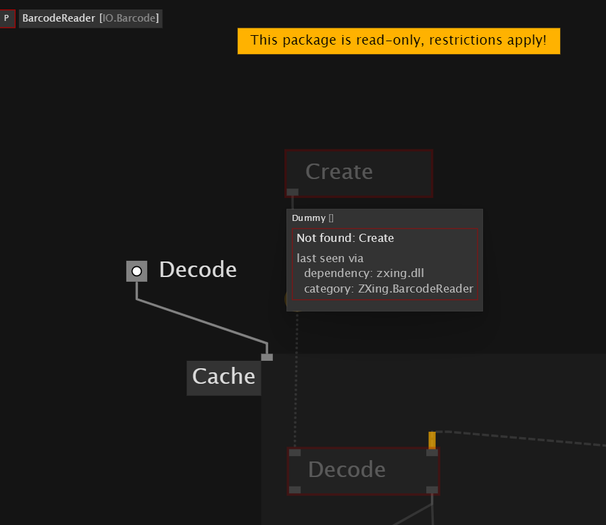Click the read-only package warning banner
The width and height of the screenshot is (606, 525).
point(399,41)
